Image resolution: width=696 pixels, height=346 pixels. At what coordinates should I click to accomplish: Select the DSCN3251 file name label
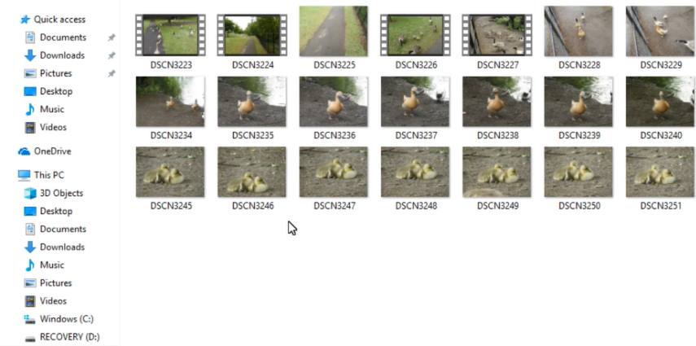(660, 206)
